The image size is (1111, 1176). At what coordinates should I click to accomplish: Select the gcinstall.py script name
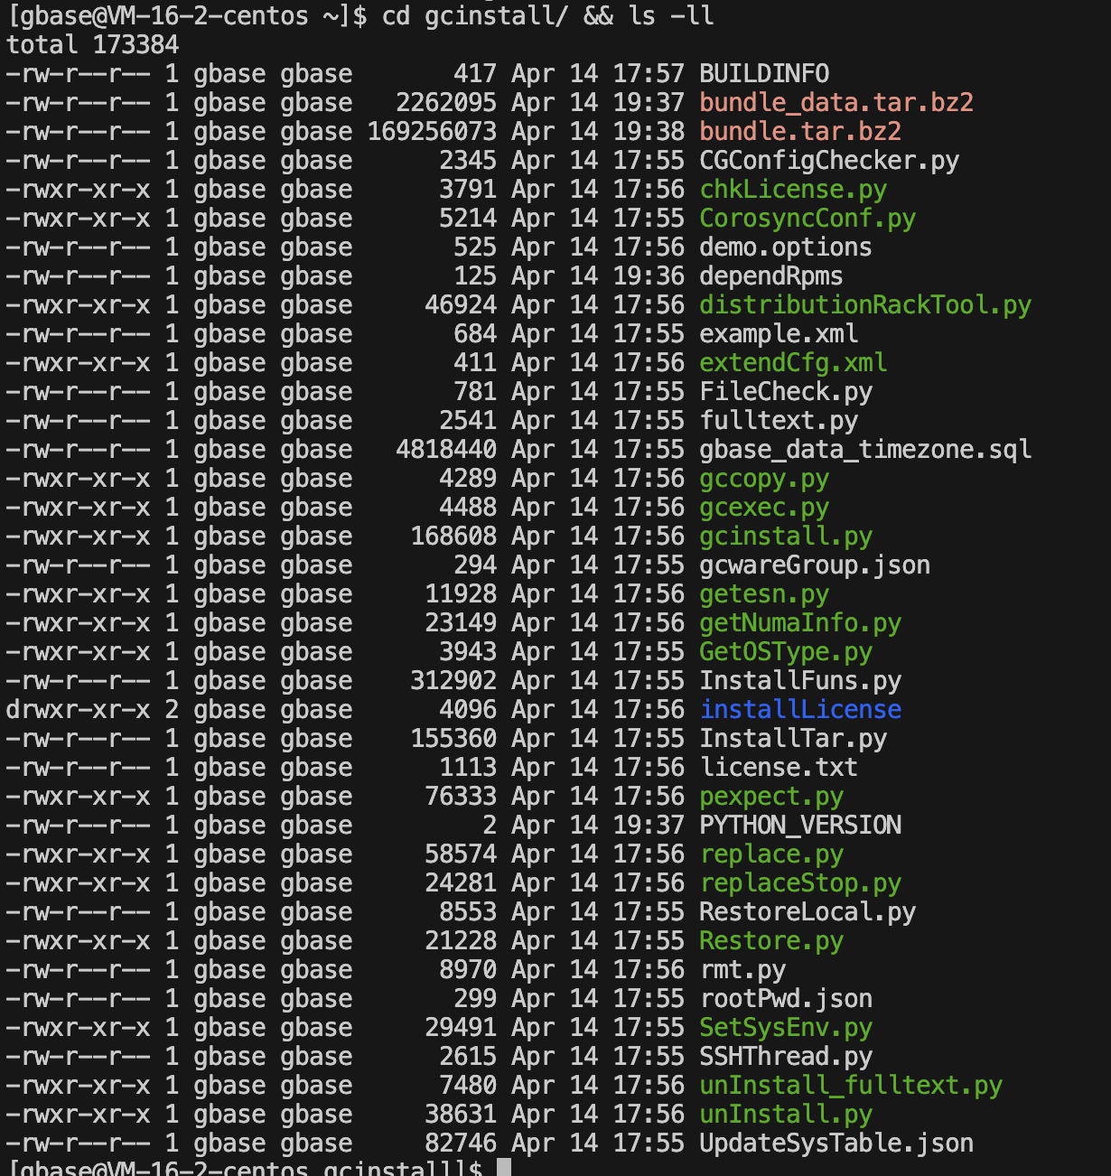(786, 537)
